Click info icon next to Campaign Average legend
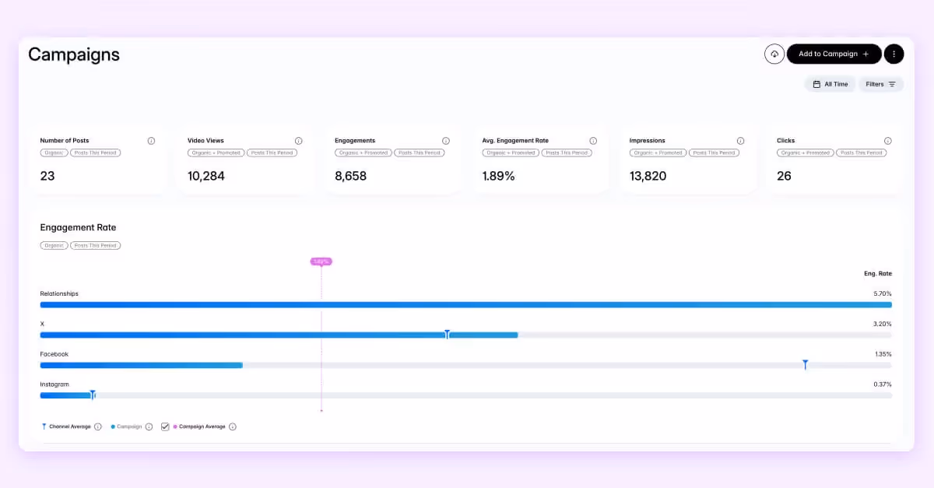The width and height of the screenshot is (934, 488). (x=233, y=427)
